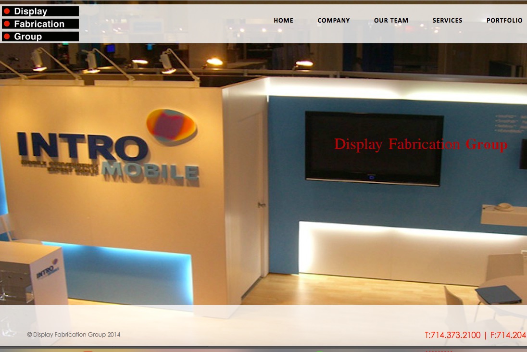527x352 pixels.
Task: Click the copyright Display Fabrication Group 2014 text
Action: click(74, 335)
